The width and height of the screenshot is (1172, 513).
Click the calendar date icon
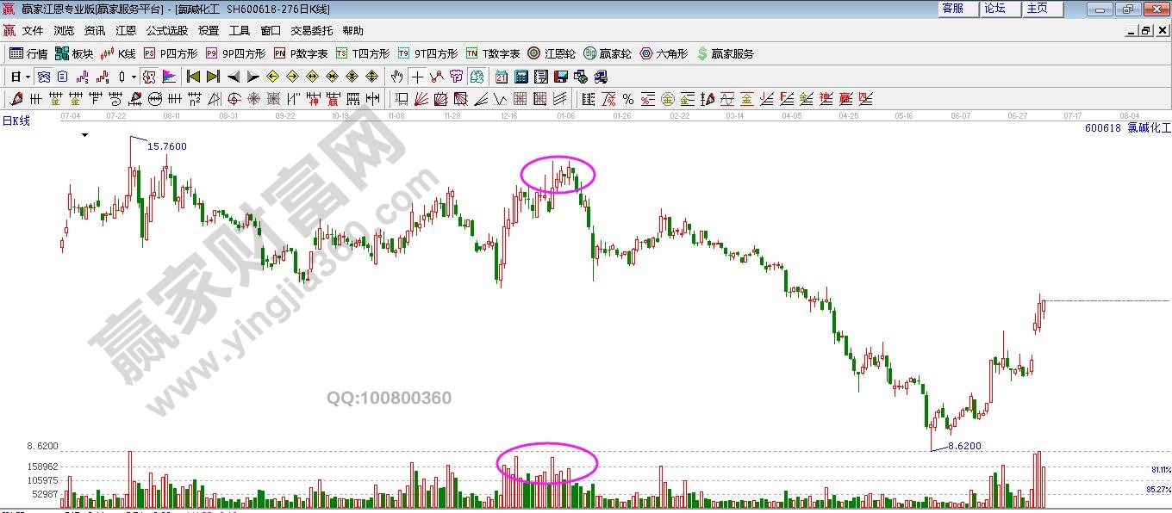click(x=501, y=77)
